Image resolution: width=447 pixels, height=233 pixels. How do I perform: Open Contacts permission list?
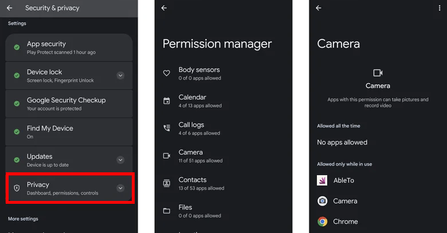(223, 184)
